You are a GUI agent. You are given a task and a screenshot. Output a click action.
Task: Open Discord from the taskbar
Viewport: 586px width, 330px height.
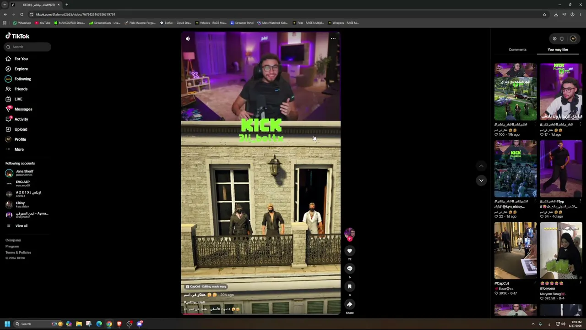140,324
